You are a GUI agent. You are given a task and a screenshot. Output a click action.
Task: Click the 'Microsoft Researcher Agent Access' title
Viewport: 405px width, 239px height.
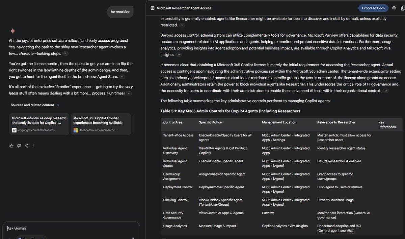point(184,8)
